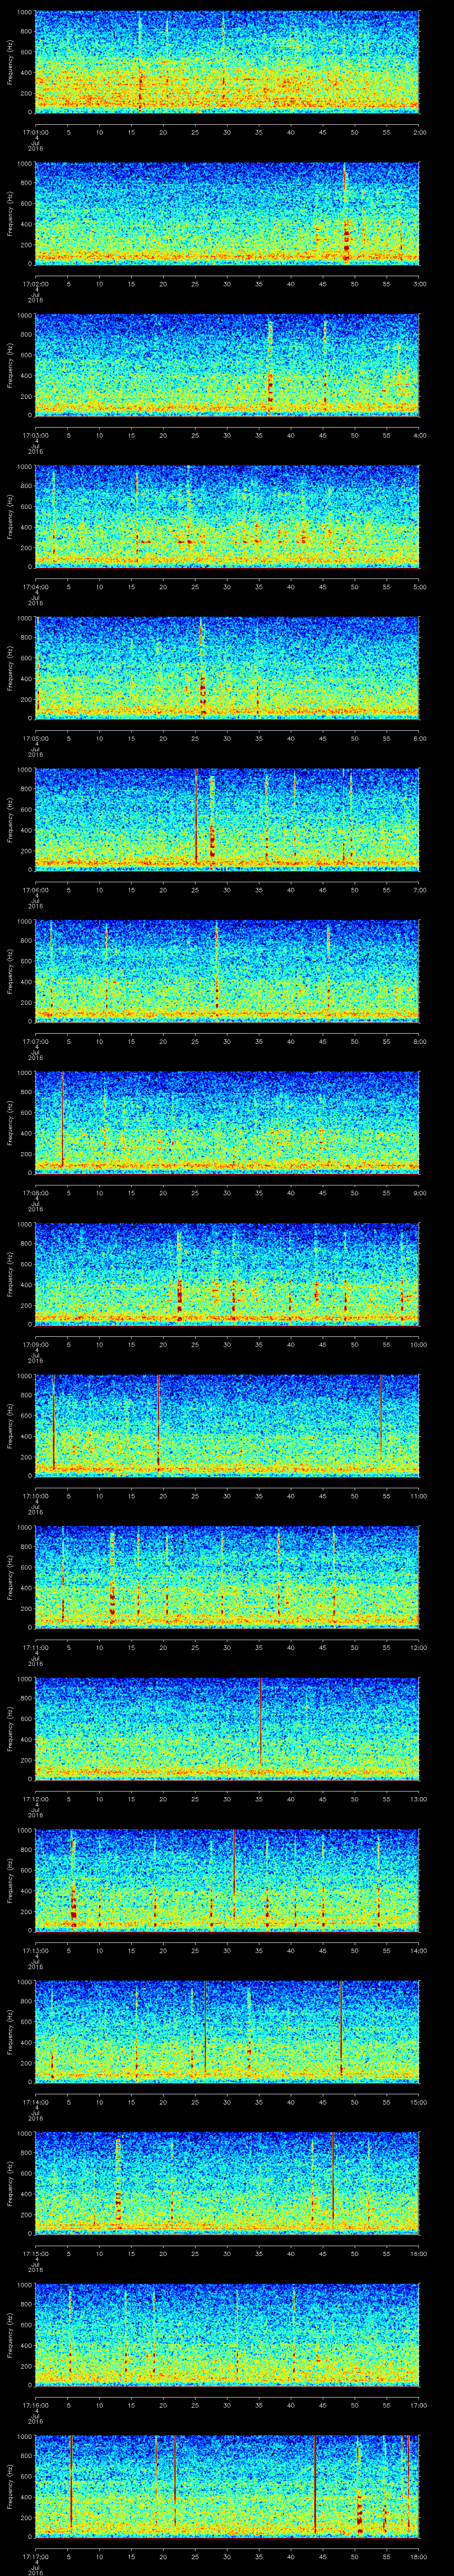Click the 17:03:00 start time label
The height and width of the screenshot is (2576, 454).
(x=35, y=434)
